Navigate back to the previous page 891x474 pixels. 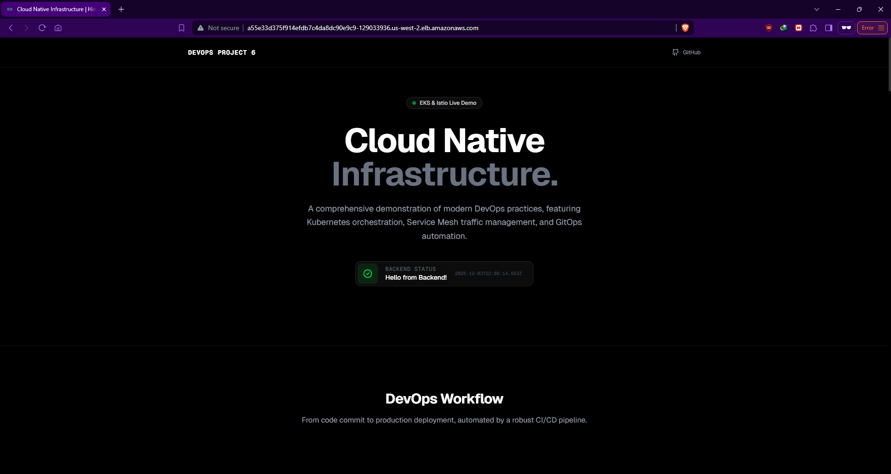point(11,28)
